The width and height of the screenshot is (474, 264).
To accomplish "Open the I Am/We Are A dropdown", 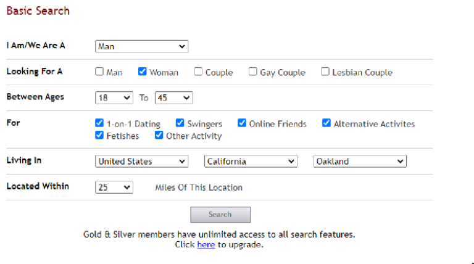I will point(141,46).
